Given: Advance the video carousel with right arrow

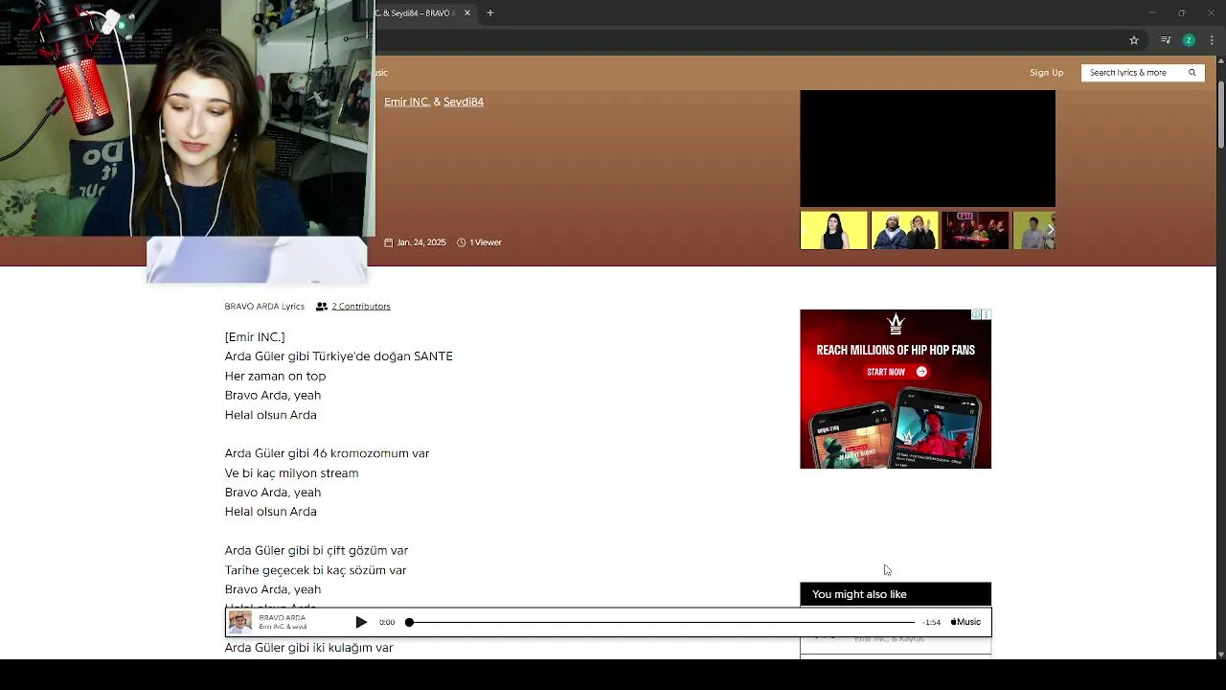Looking at the screenshot, I should click(x=1050, y=230).
